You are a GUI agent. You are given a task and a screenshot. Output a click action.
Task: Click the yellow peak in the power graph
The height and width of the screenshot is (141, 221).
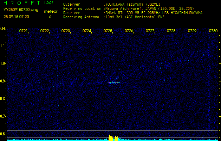coord(112,137)
